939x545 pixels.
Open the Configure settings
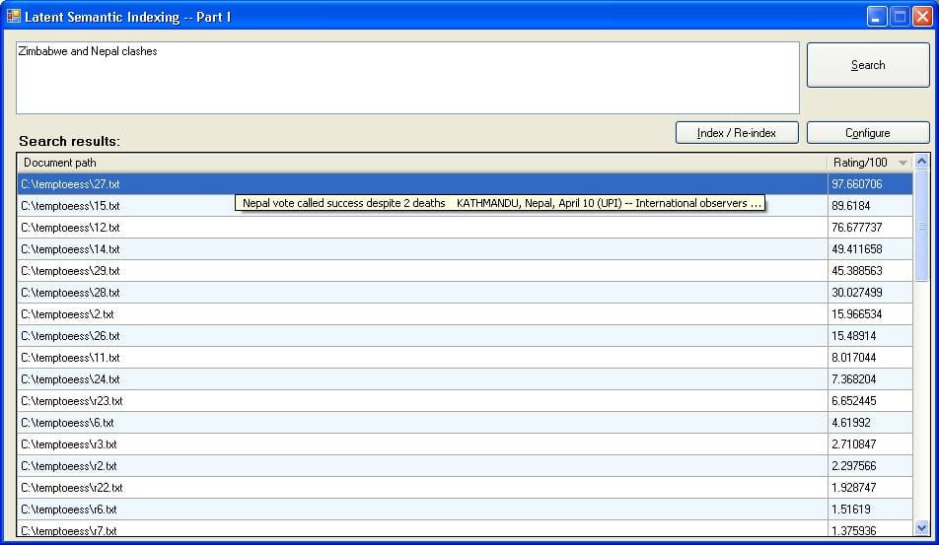point(868,133)
